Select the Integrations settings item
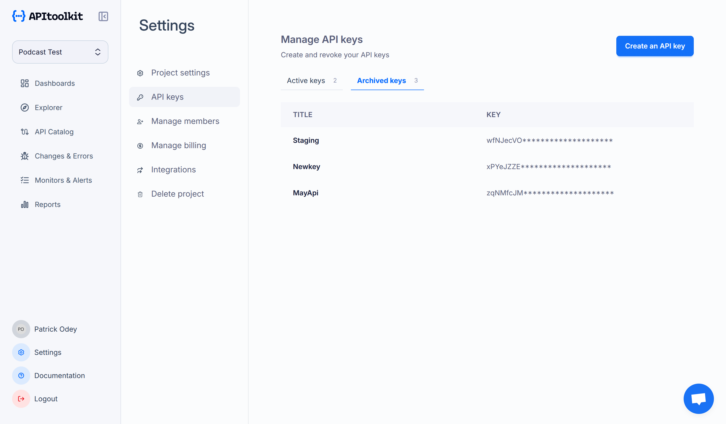Viewport: 726px width, 424px height. [173, 169]
